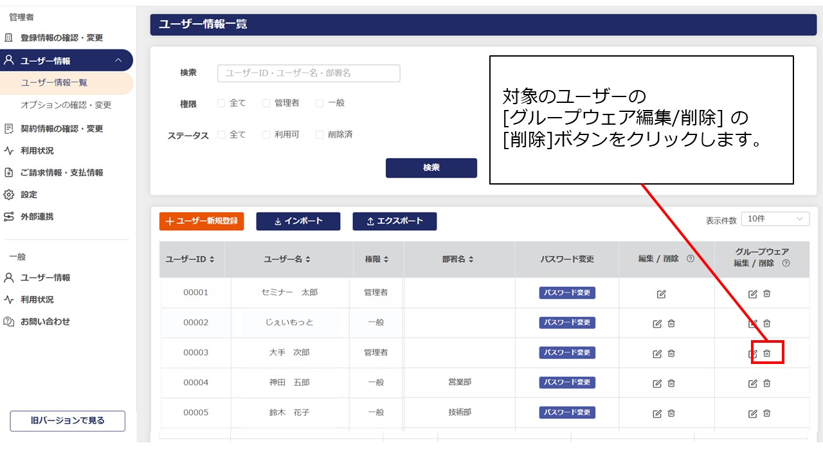Click the groupware delete trash icon for 大手 次郎
This screenshot has width=823, height=463.
click(766, 353)
